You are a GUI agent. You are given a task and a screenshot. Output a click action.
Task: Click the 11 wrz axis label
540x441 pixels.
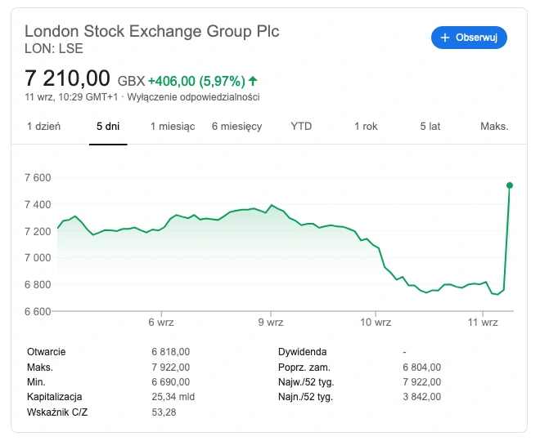(x=483, y=323)
